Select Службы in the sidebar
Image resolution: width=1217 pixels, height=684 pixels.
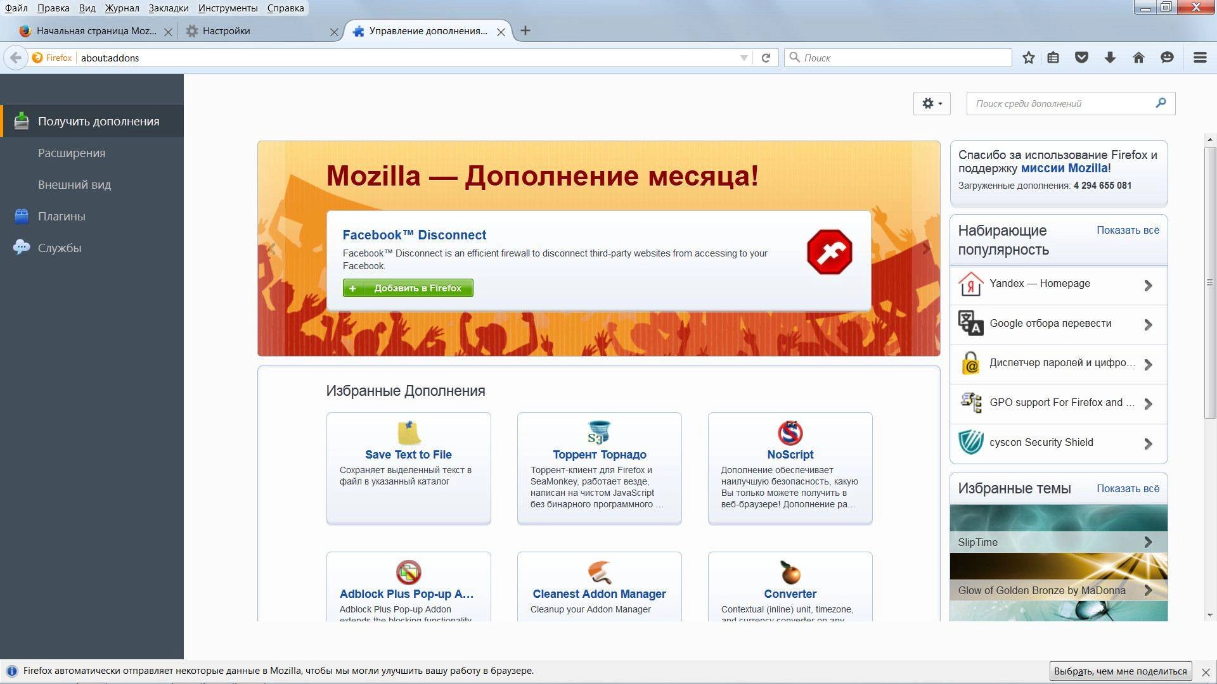92,248
